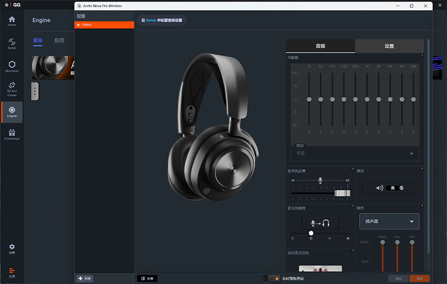Screen dimensions: 447x284
Task: Open the config list button at bottom
Action: pos(146,278)
